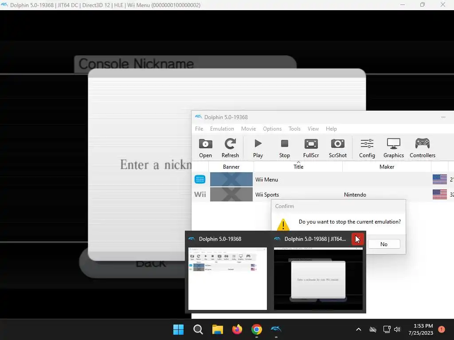Take a screenshot with ScrShot icon
Viewport: 454px width, 340px height.
point(337,148)
